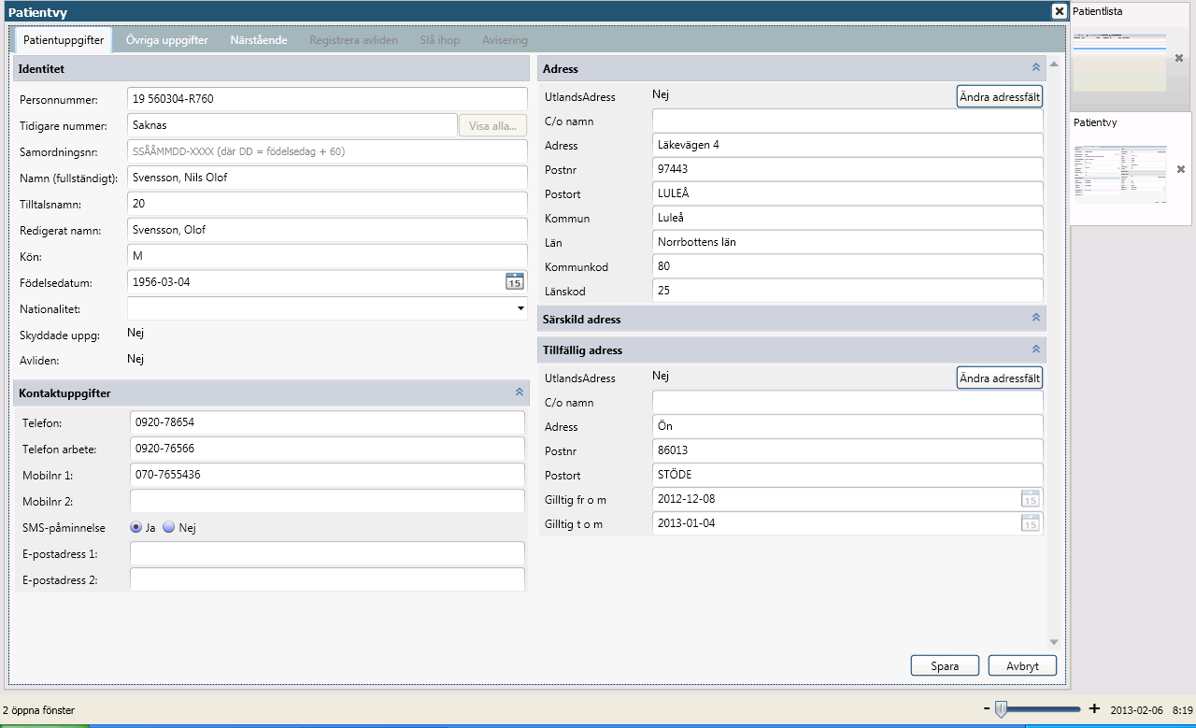Click the scrollbar up arrow
Viewport: 1196px width, 728px height.
click(1054, 64)
